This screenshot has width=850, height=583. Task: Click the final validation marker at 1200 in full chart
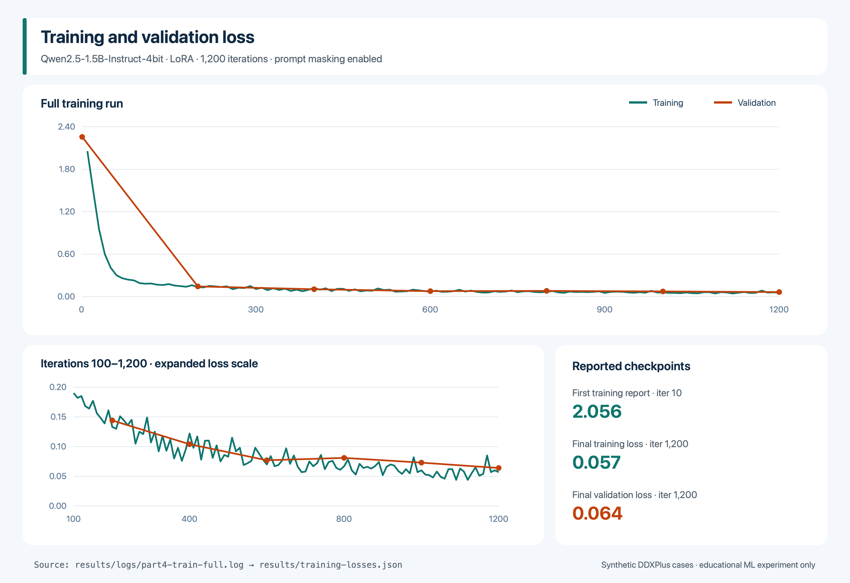coord(779,292)
